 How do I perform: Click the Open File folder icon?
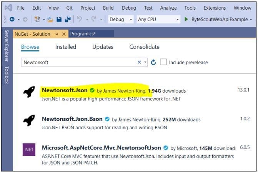pos(50,19)
